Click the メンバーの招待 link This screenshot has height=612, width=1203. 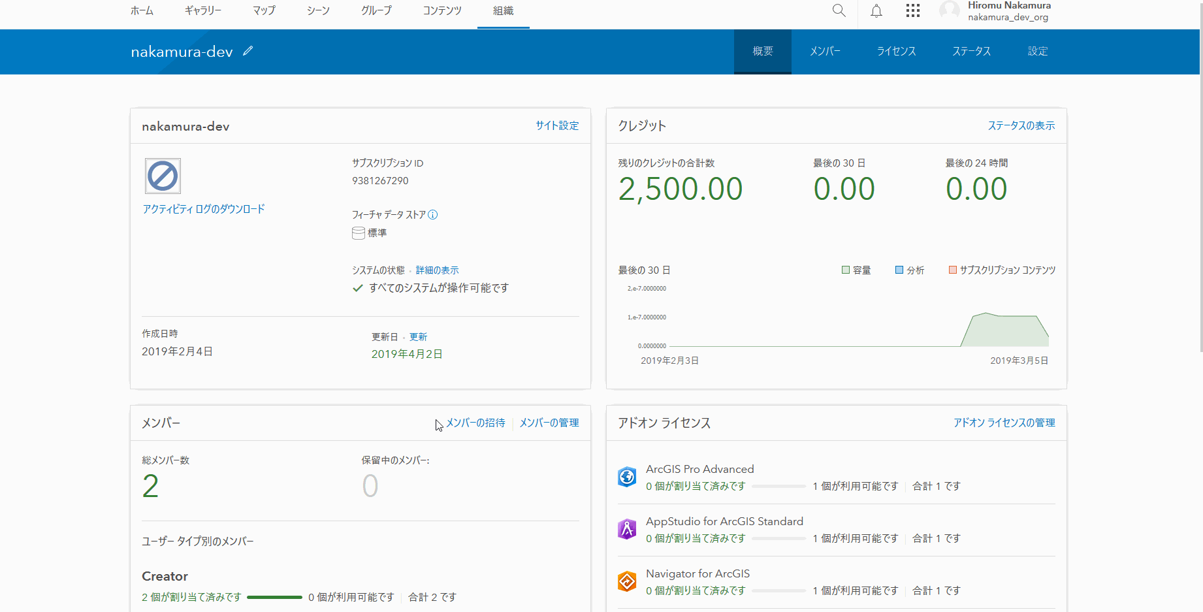(x=475, y=423)
